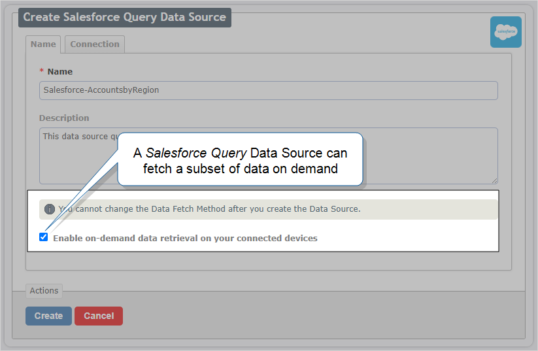
Task: Click the Salesforce cloud logo icon
Action: pyautogui.click(x=505, y=32)
